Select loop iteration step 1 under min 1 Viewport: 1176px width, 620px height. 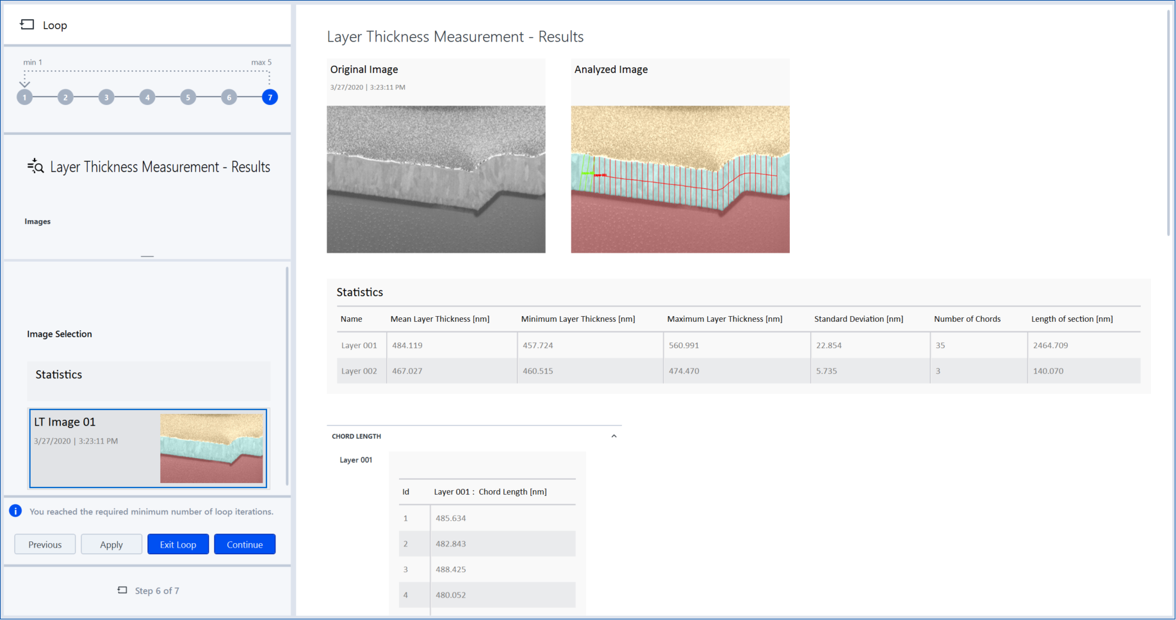24,97
